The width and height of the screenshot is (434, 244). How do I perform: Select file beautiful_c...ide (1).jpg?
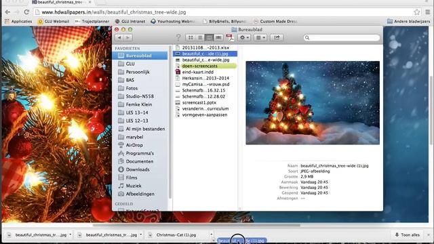pyautogui.click(x=205, y=54)
